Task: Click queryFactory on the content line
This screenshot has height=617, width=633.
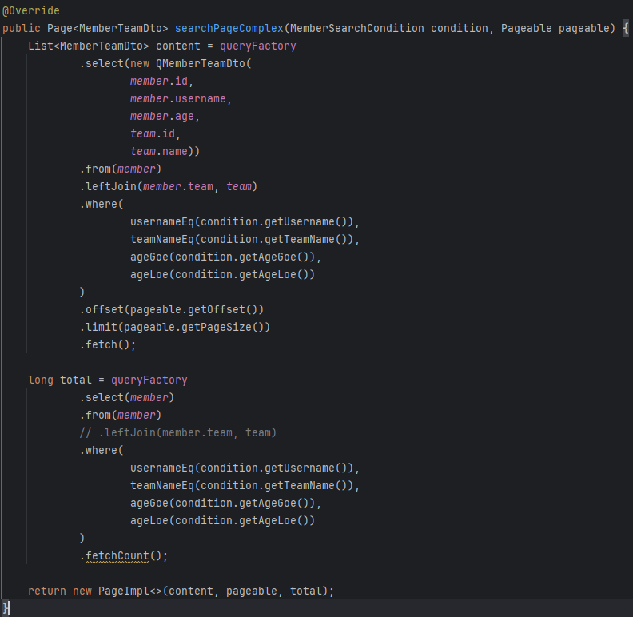Action: click(x=258, y=46)
